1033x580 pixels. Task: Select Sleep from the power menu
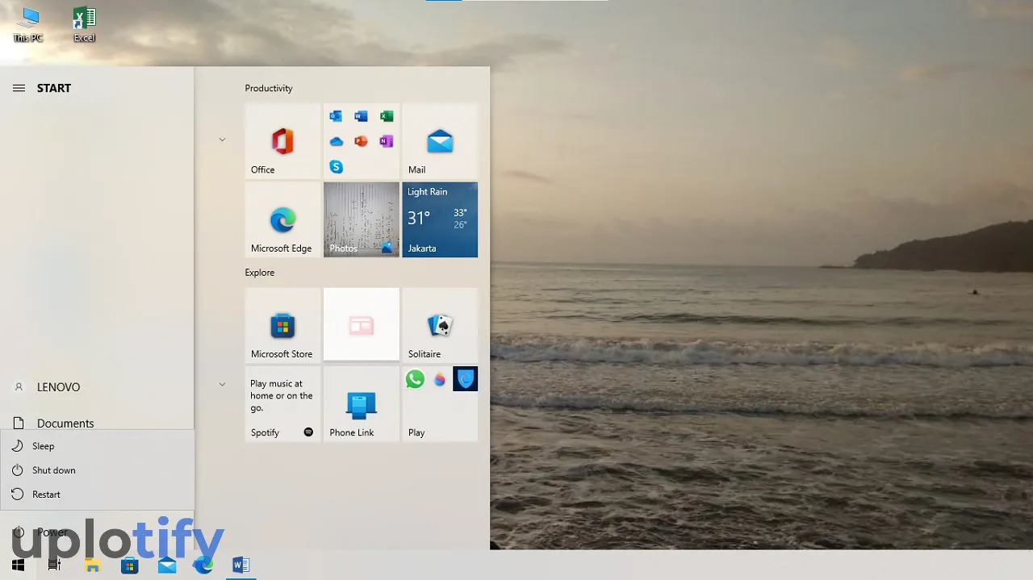click(97, 446)
